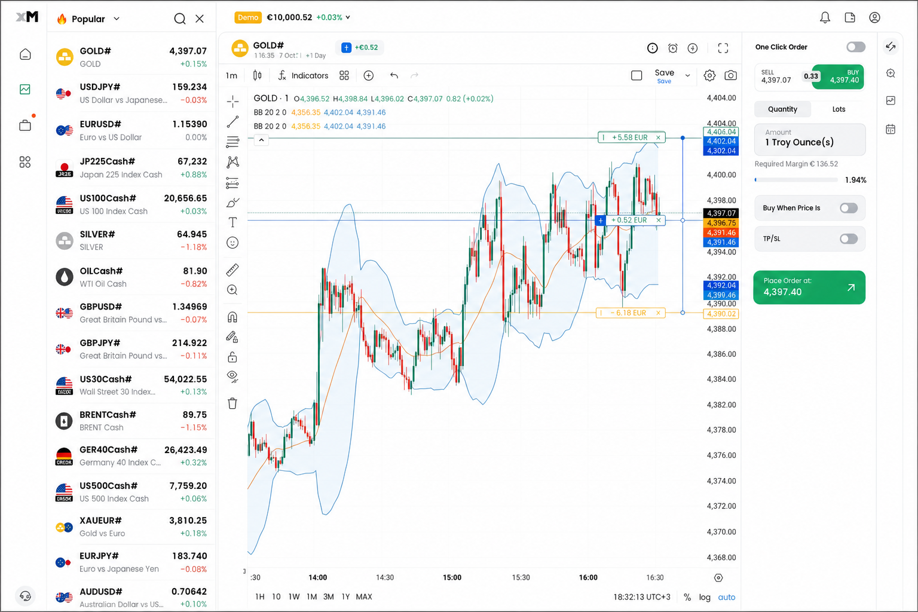Open the notifications bell

[x=825, y=18]
